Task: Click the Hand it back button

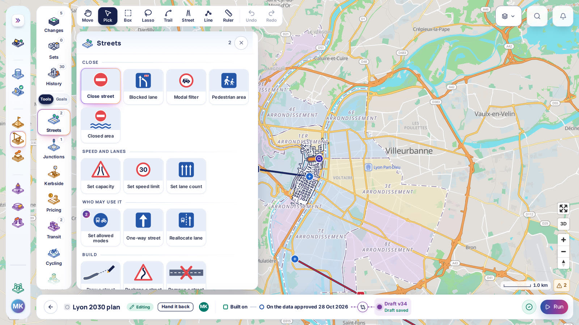Action: [176, 307]
